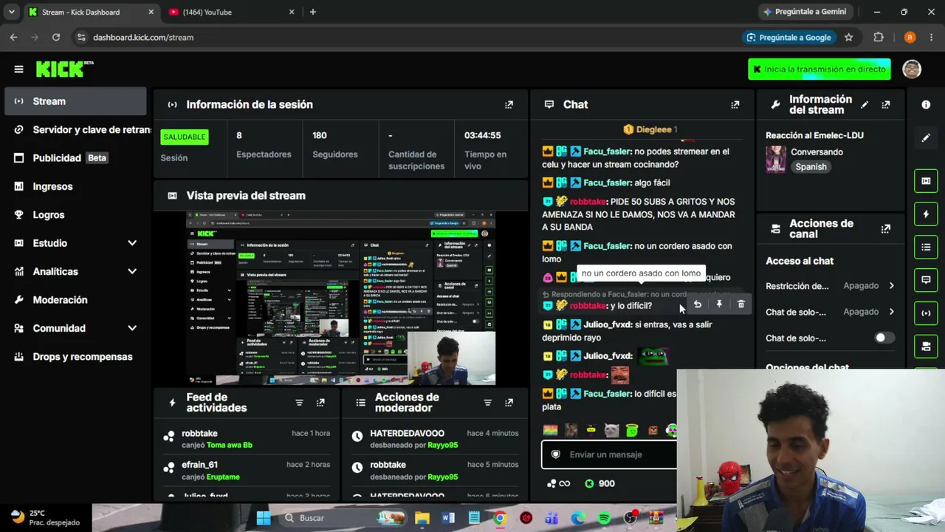
Task: Click Inicia la transmisión en directo button
Action: point(819,69)
